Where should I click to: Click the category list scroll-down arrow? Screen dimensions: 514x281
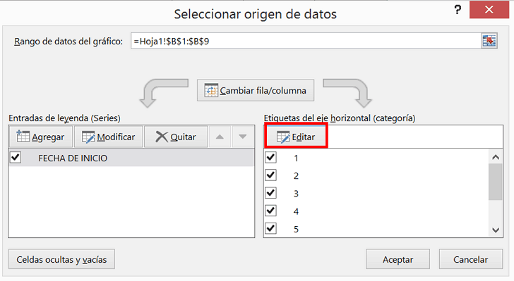(496, 230)
